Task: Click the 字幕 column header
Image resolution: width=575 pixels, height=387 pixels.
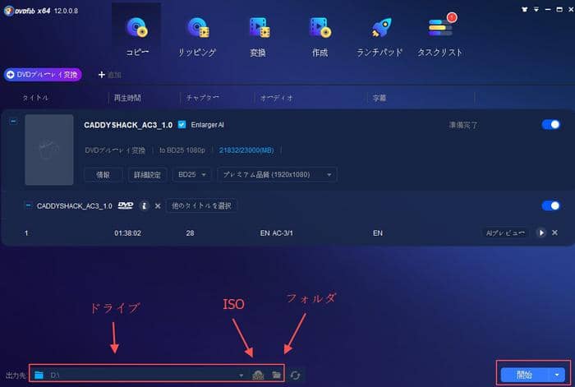Action: (x=379, y=98)
